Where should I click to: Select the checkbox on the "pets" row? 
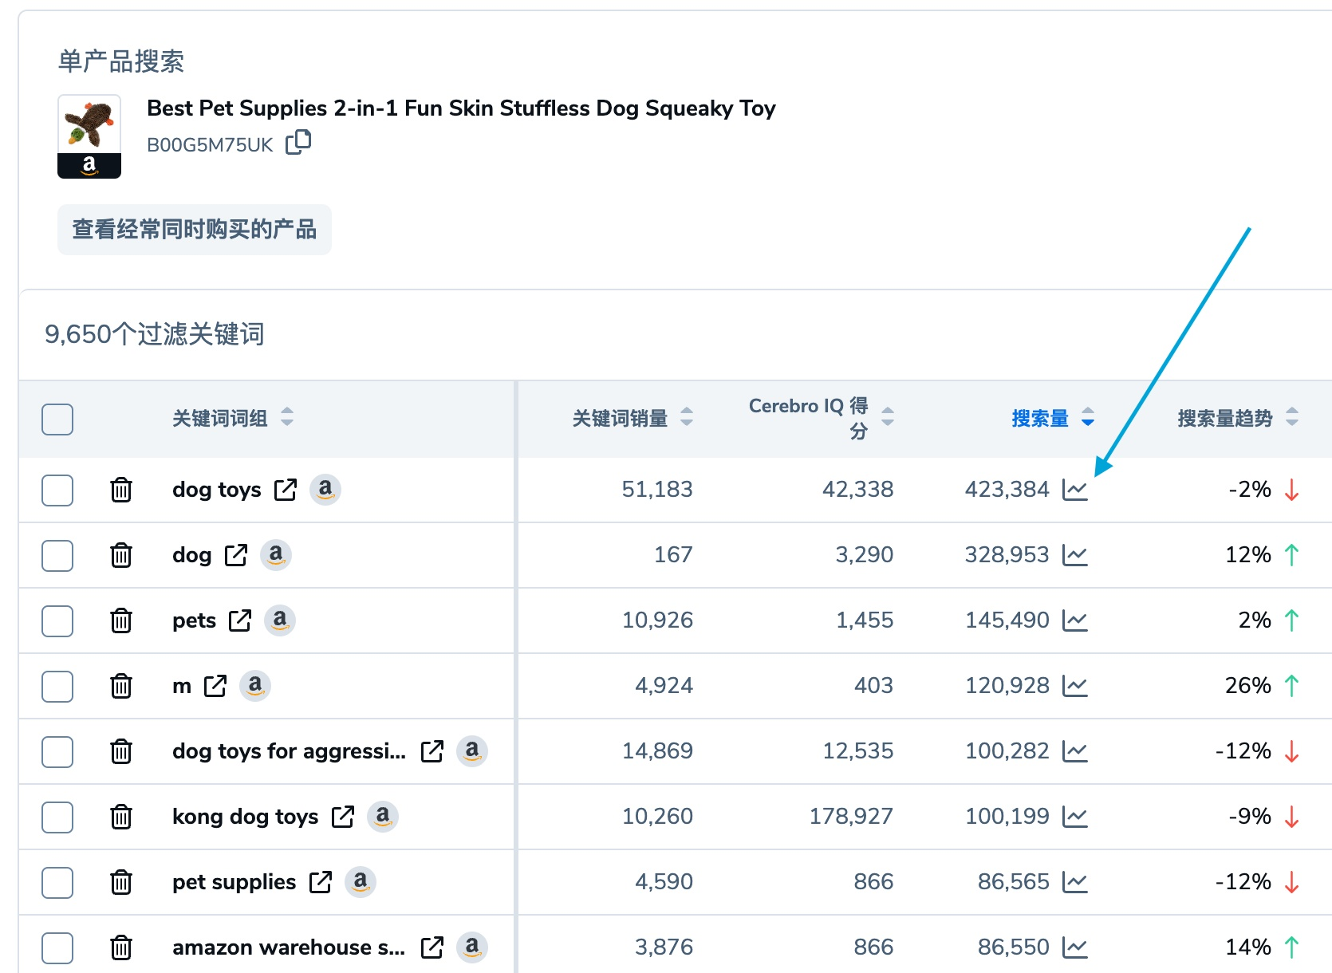click(x=57, y=621)
